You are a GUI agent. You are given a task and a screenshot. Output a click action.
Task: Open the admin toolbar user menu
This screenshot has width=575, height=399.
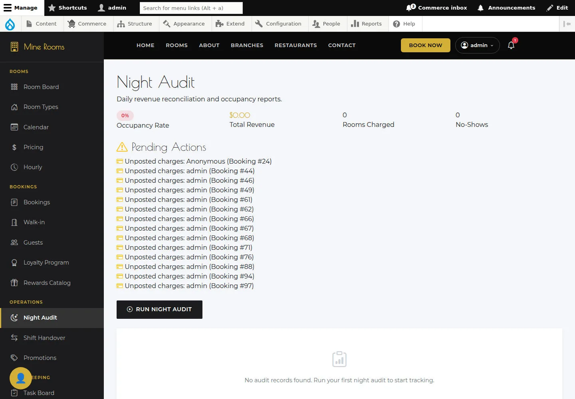coord(112,8)
